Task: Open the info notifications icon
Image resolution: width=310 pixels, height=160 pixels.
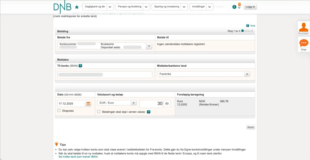Action: click(234, 7)
